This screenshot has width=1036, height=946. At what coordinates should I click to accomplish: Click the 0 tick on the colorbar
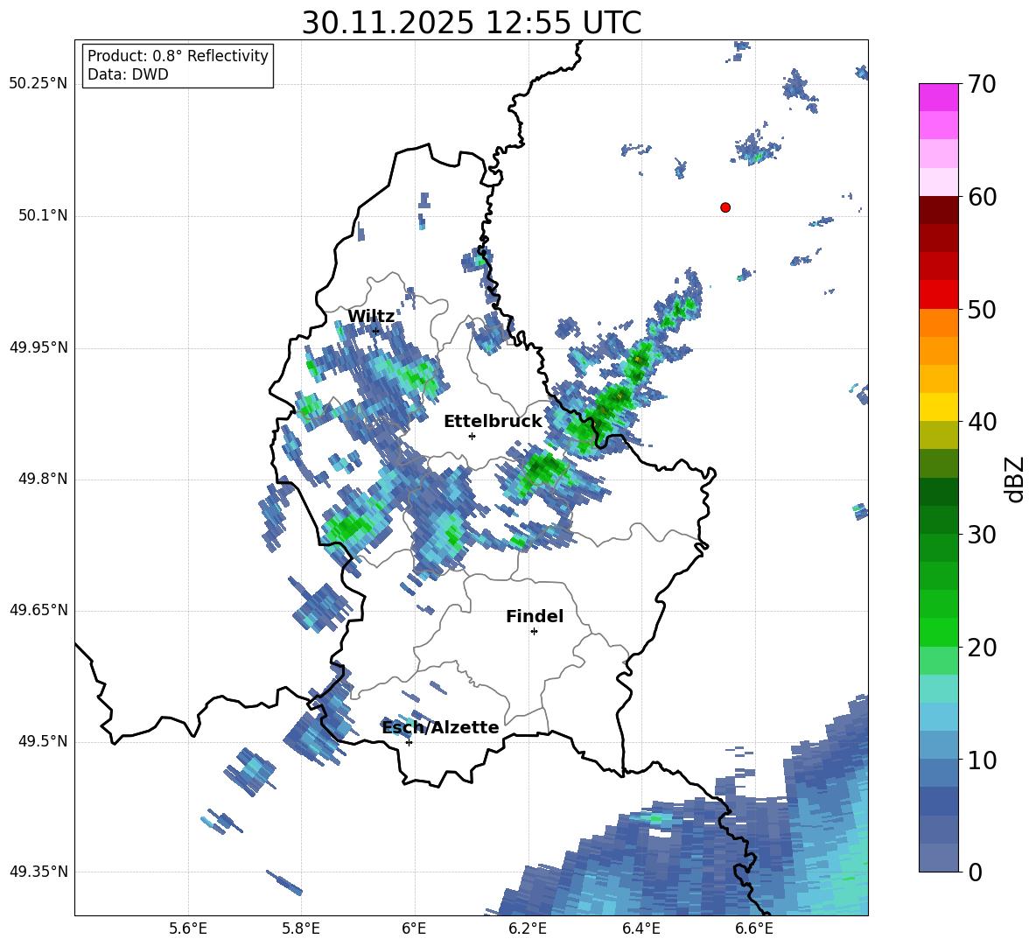point(975,872)
